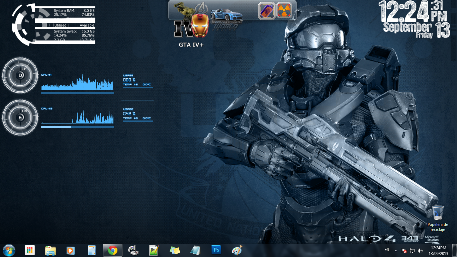Open the taskbar clock showing 12:24PM
Screen dimensions: 457x257
click(438, 250)
